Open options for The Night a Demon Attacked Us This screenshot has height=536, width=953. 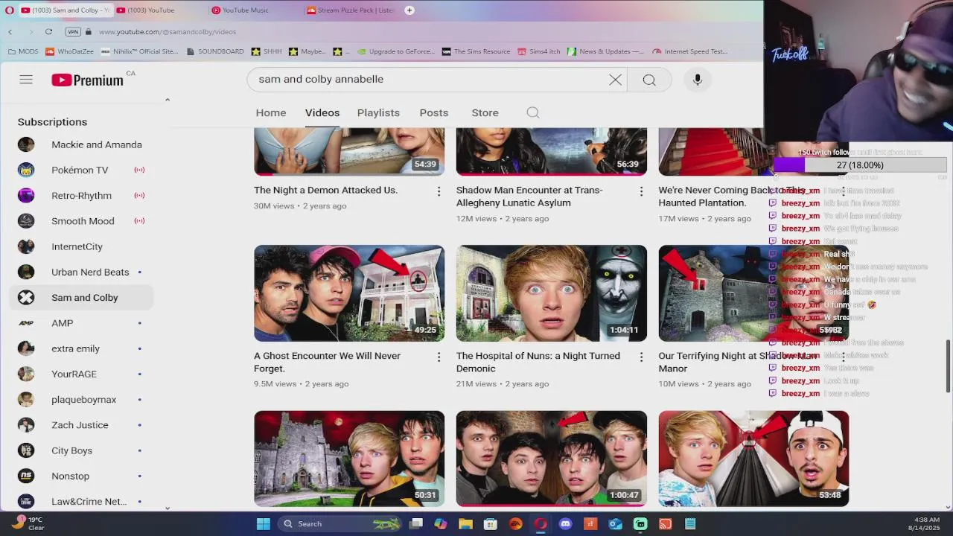pyautogui.click(x=439, y=192)
